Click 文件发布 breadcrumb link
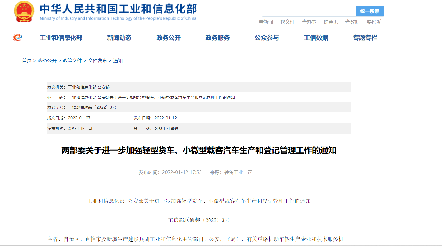Image resolution: width=442 pixels, height=246 pixels. [97, 61]
